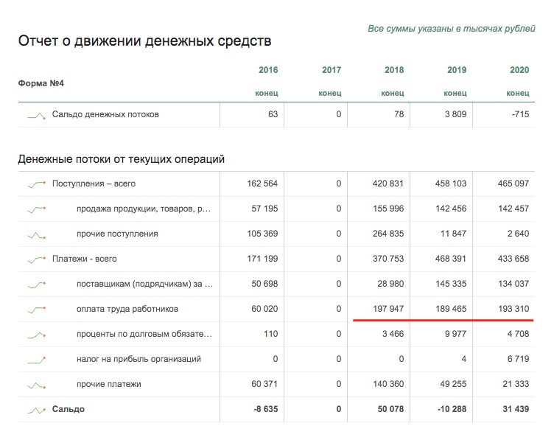
Task: Click the trend icon next to прочие поступления
Action: (36, 235)
